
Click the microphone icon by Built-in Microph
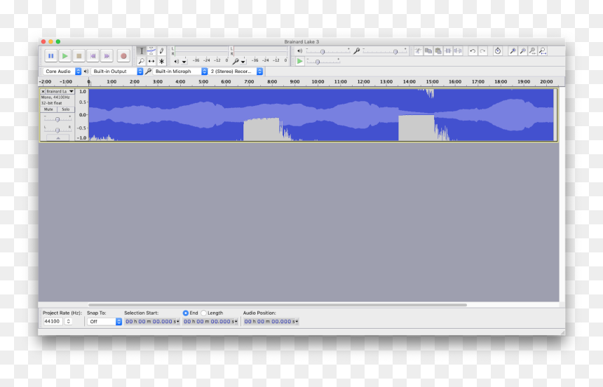pyautogui.click(x=148, y=72)
